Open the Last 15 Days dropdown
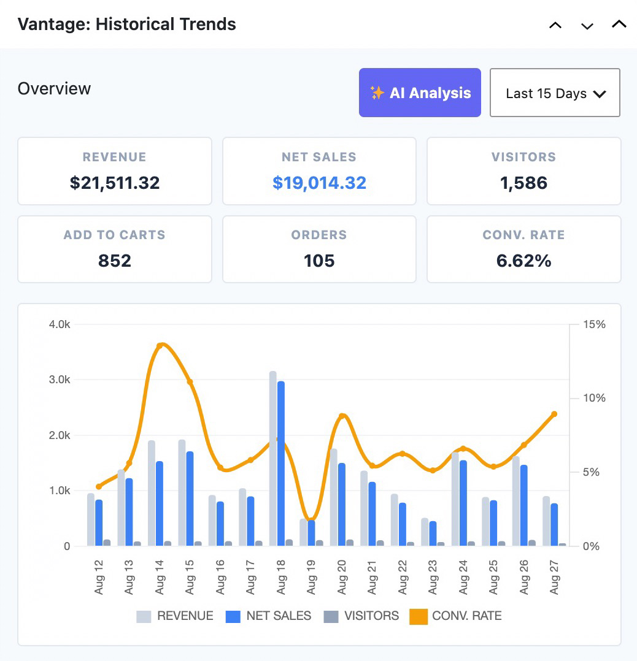Screen dimensions: 637x661 coord(555,93)
